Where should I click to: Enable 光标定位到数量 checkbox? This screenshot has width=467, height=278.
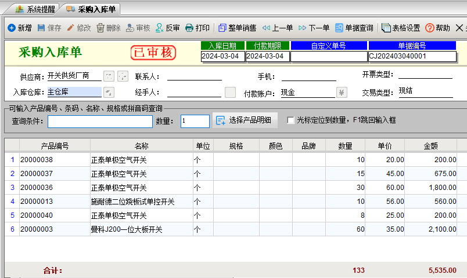point(290,120)
